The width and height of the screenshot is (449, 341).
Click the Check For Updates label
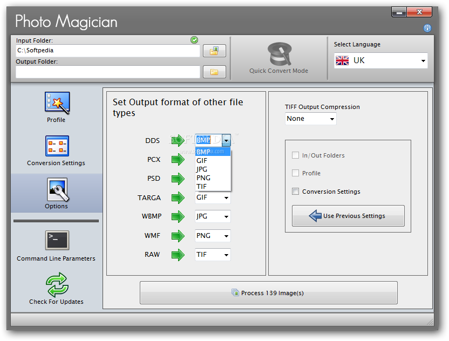point(56,302)
